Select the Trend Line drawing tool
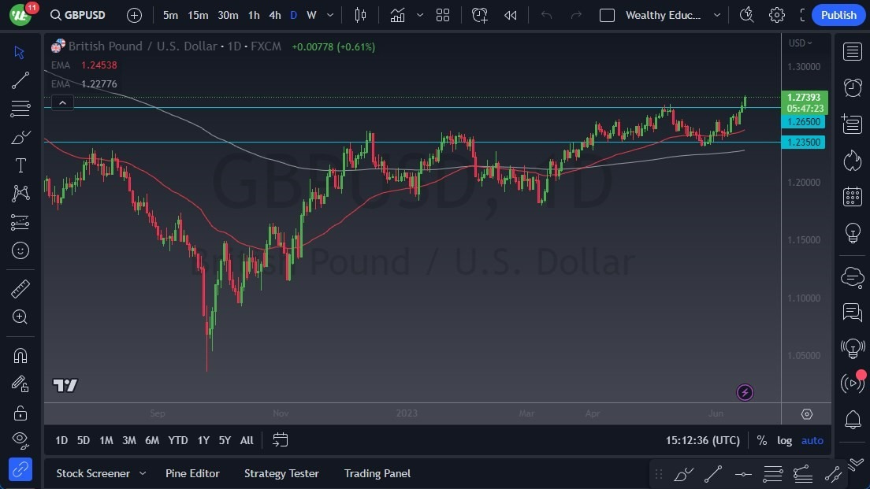 coord(20,80)
